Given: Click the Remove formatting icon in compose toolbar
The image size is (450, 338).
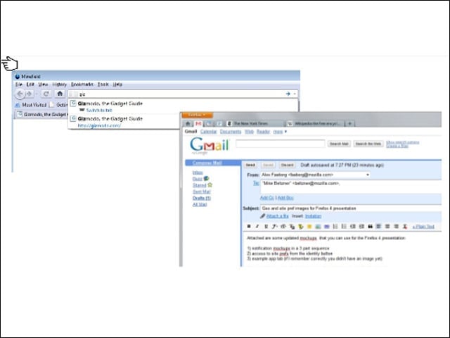Looking at the screenshot, I should coord(405,227).
